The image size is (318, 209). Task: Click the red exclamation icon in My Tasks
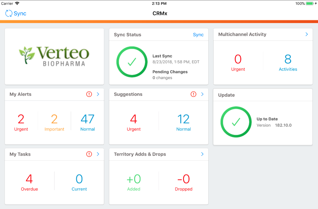click(89, 154)
